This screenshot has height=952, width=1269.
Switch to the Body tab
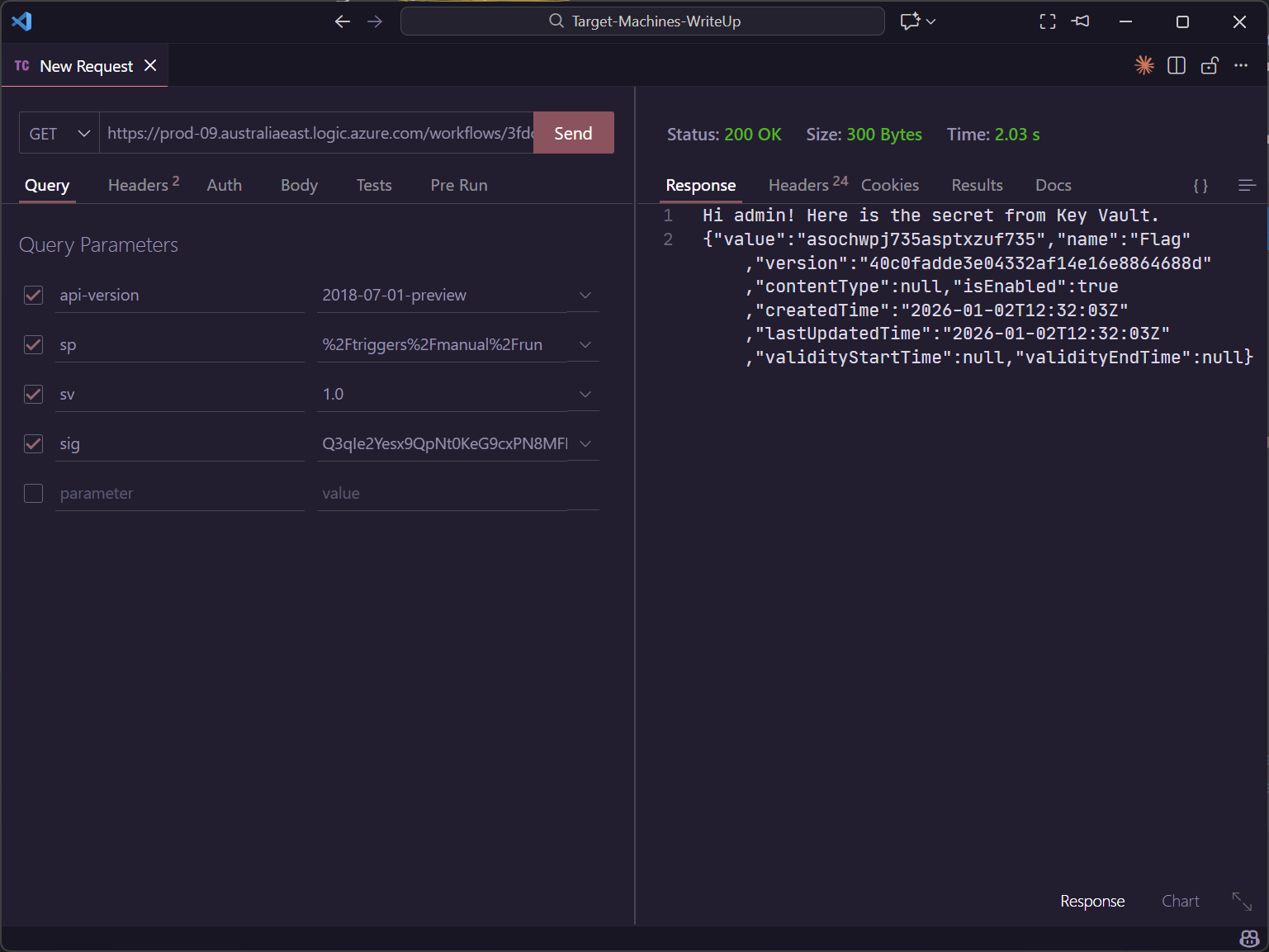299,186
